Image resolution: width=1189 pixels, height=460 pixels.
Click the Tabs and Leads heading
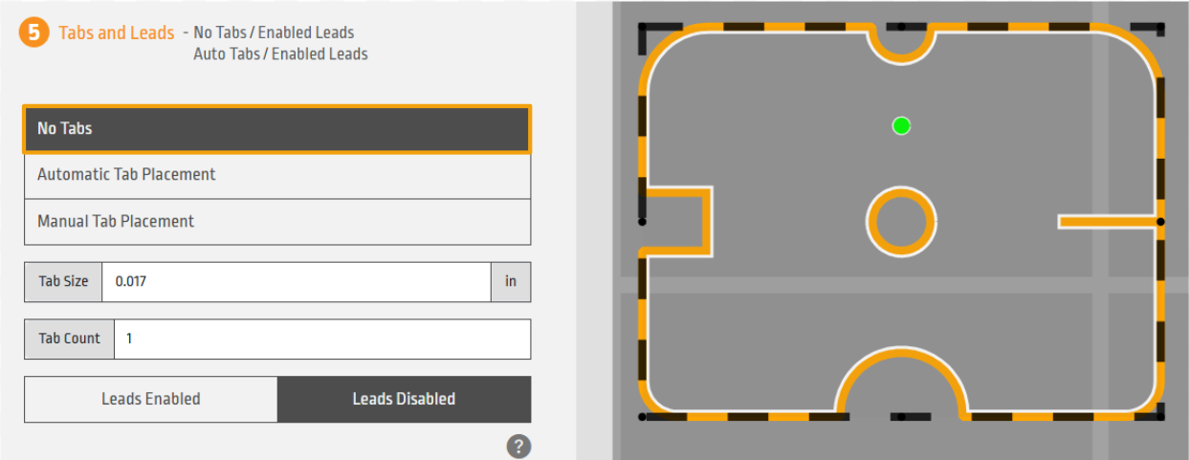tap(117, 33)
